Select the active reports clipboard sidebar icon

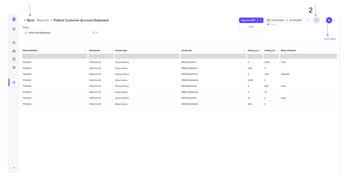click(14, 82)
